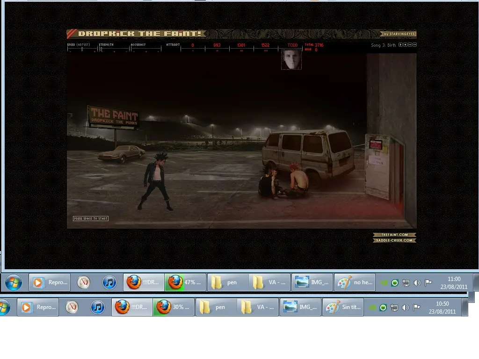The image size is (479, 359).
Task: Click the attempt score 893
Action: (217, 45)
